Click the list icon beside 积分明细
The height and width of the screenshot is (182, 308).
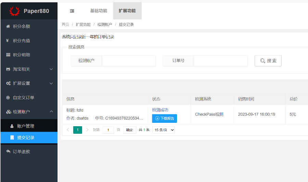coord(8,55)
